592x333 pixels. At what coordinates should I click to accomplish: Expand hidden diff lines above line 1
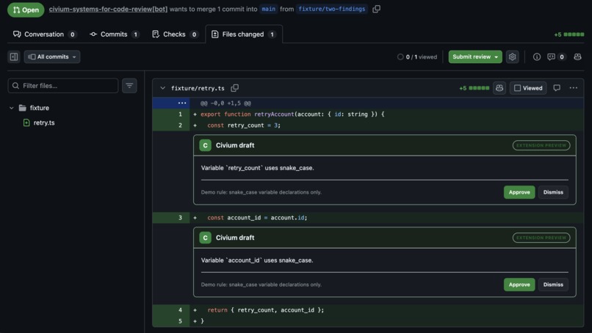tap(171, 103)
